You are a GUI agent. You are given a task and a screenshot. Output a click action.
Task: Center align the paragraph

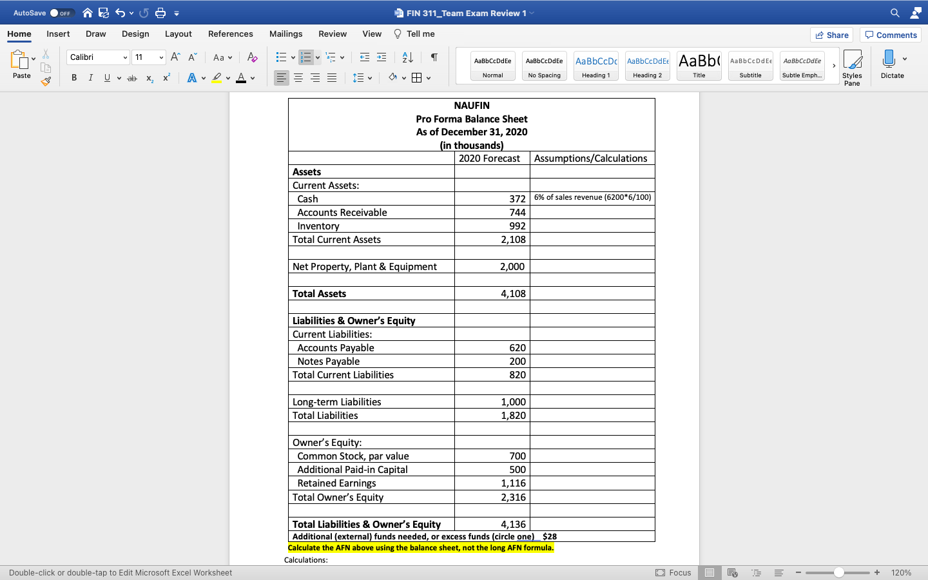[x=298, y=78]
